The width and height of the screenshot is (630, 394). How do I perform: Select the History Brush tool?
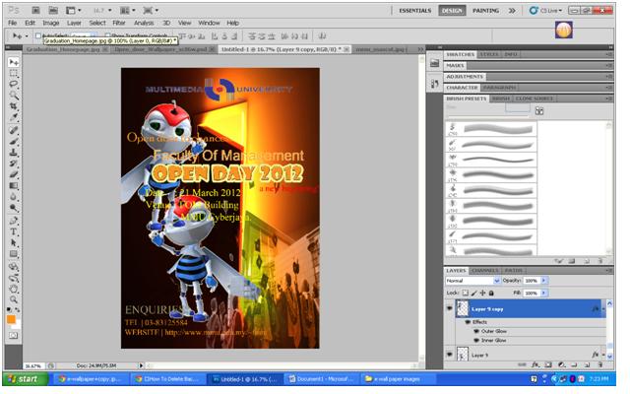pos(14,164)
